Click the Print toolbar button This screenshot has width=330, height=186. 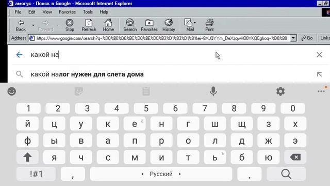(209, 25)
